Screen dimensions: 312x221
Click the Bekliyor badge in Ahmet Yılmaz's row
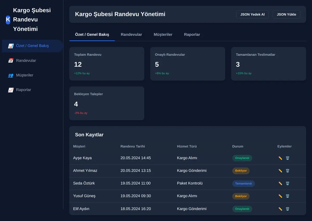pyautogui.click(x=241, y=171)
